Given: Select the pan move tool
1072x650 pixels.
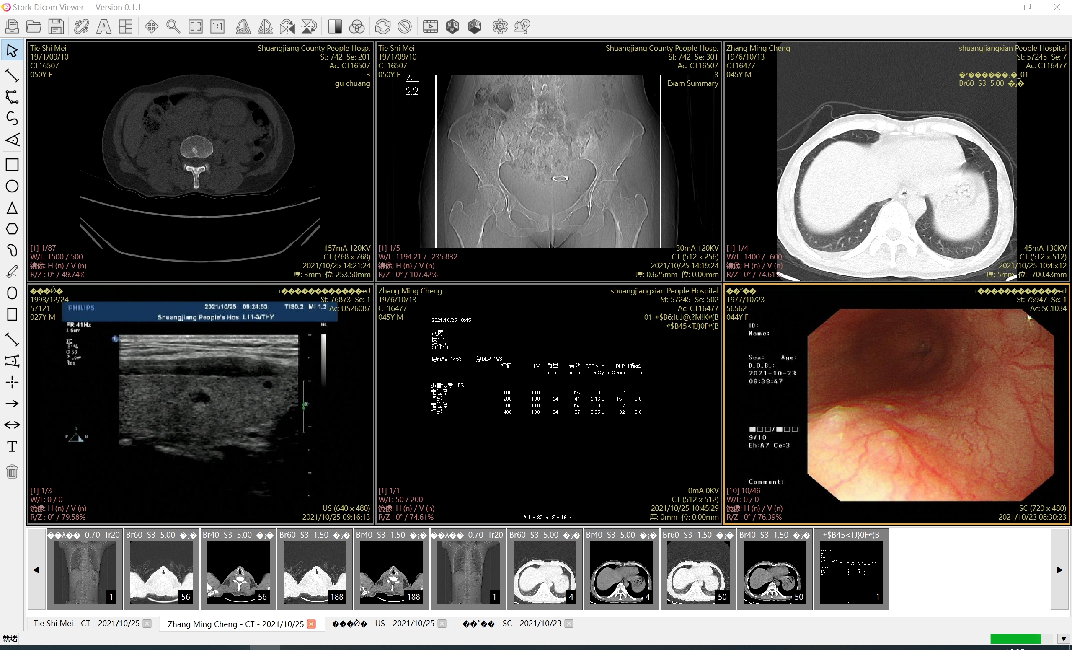Looking at the screenshot, I should (151, 26).
